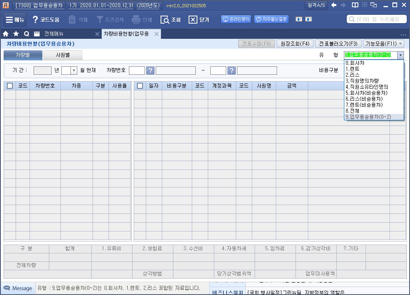Screen dimensions: 410x295
Task: Click first 차량번호 code help question icon
Action: (x=150, y=71)
